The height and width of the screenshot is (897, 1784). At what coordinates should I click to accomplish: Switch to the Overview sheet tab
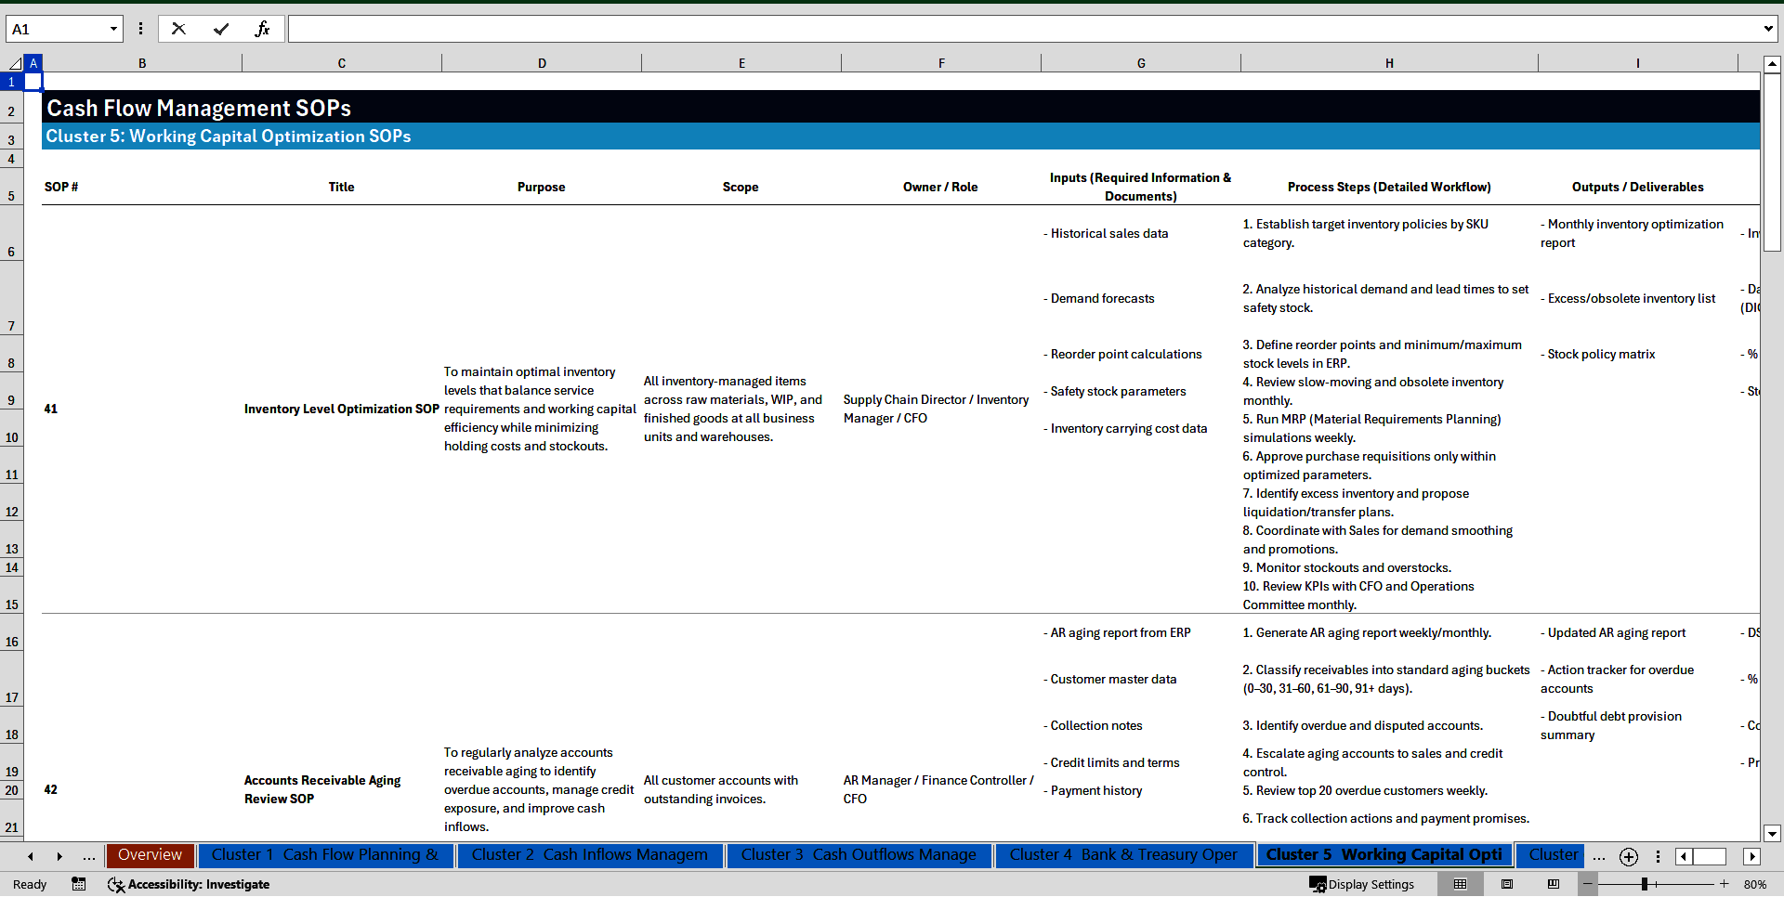click(150, 855)
